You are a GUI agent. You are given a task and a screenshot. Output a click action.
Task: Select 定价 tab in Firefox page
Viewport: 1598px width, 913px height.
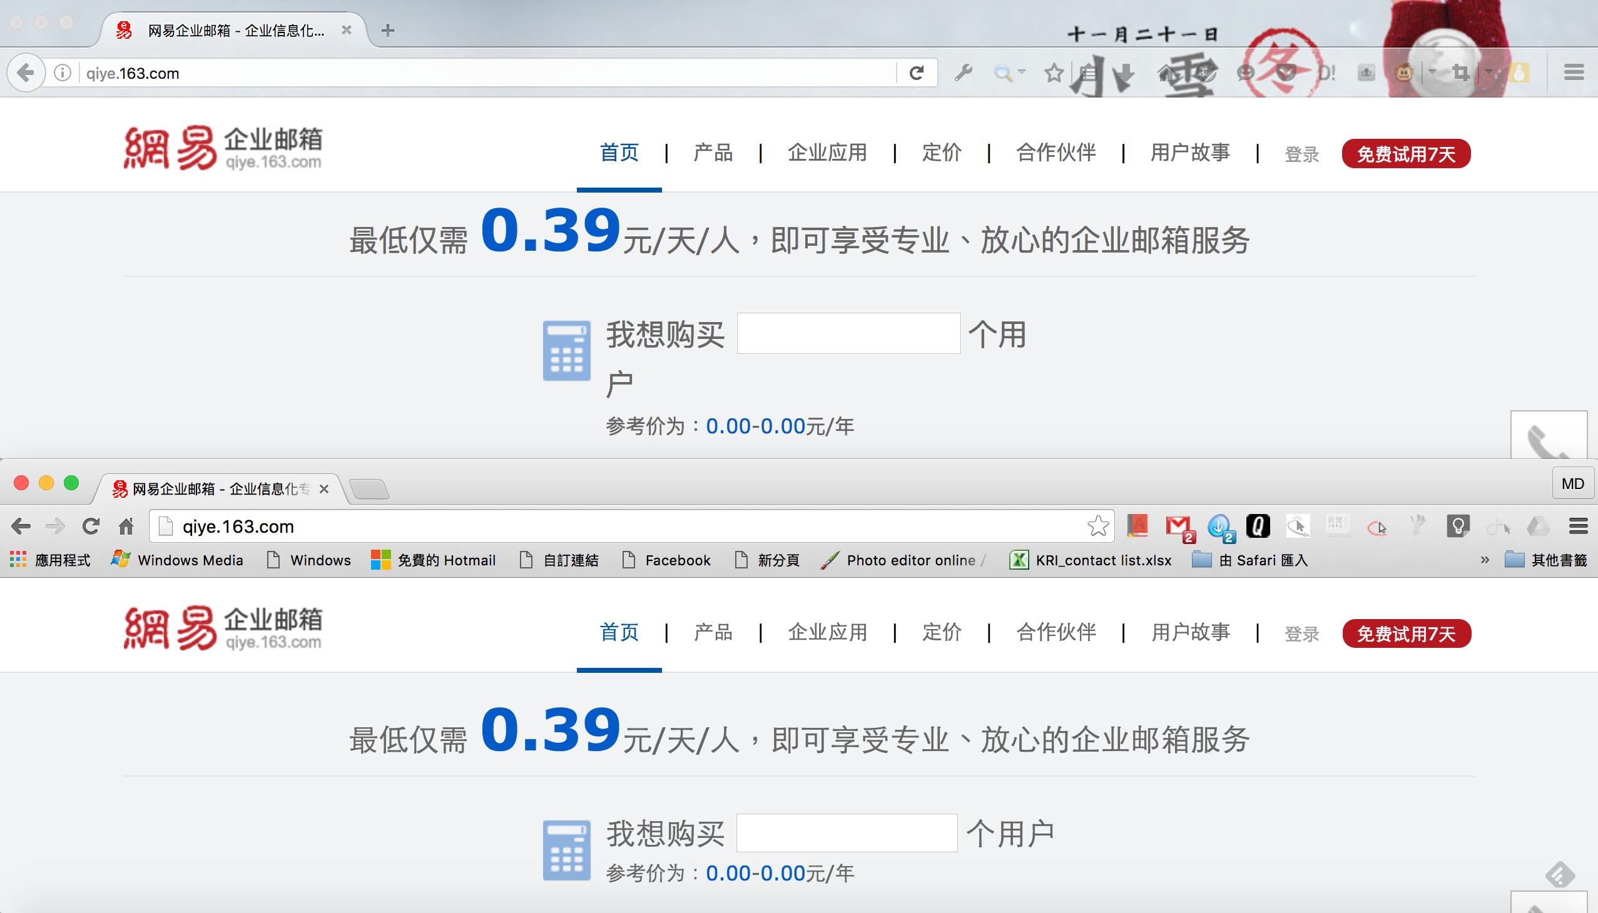[941, 153]
